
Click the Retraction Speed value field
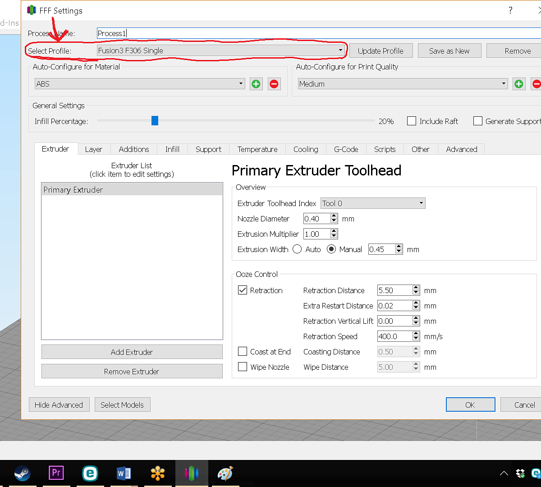[395, 336]
